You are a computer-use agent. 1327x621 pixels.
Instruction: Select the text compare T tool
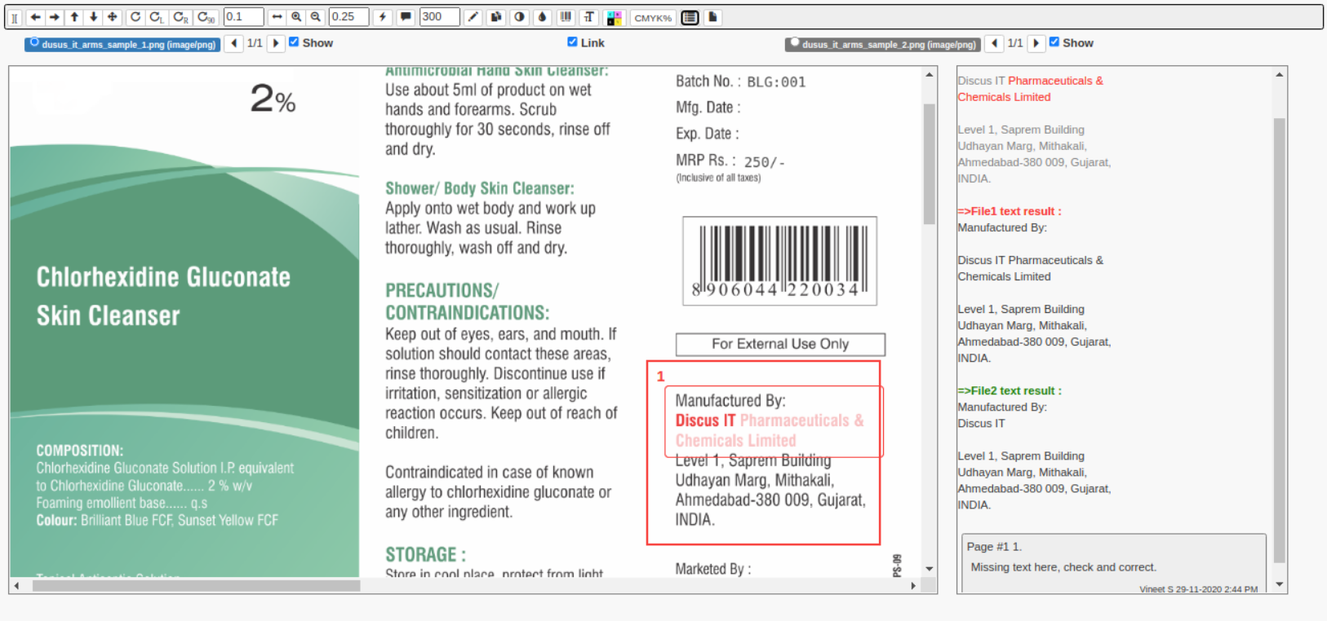[x=589, y=17]
